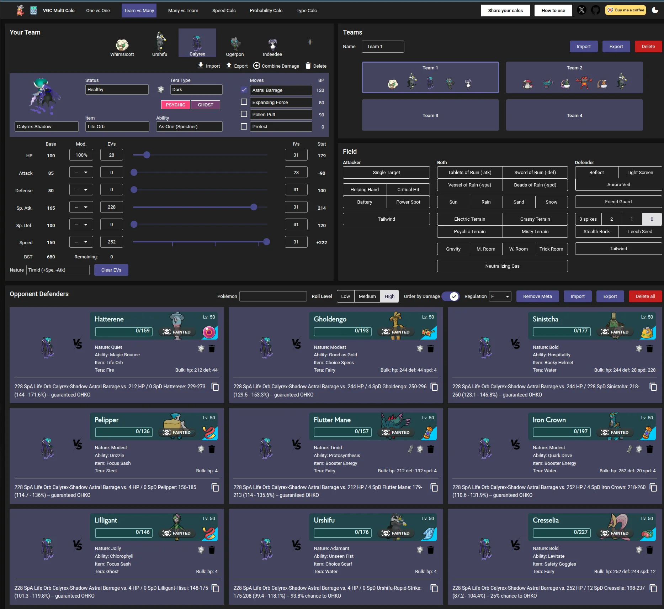Enable Critical Hit field toggle
664x609 pixels.
(x=408, y=189)
